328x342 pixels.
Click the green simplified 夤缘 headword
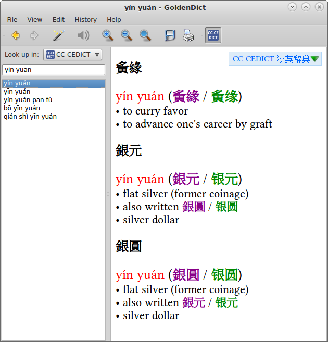[224, 96]
